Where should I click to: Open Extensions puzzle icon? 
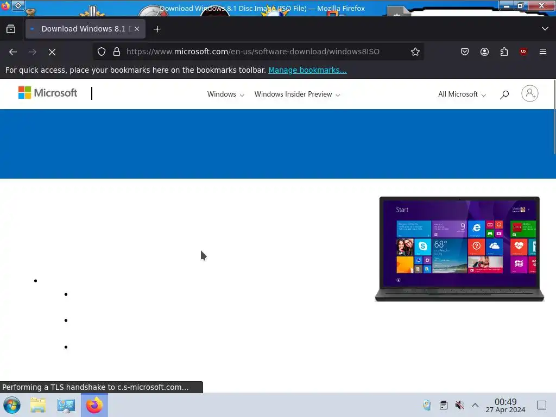504,52
